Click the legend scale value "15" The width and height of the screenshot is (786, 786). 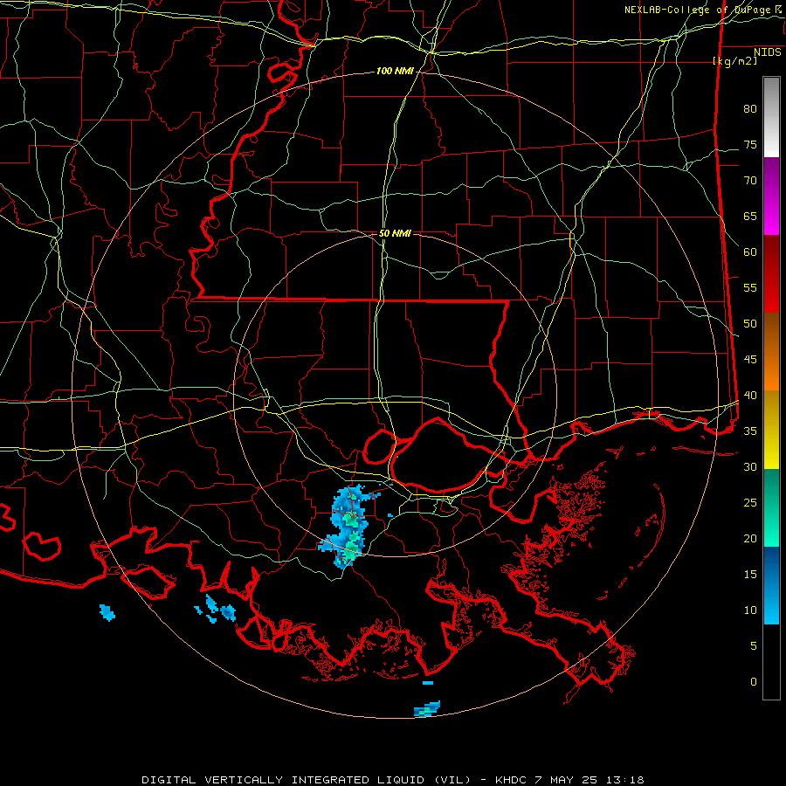click(750, 575)
